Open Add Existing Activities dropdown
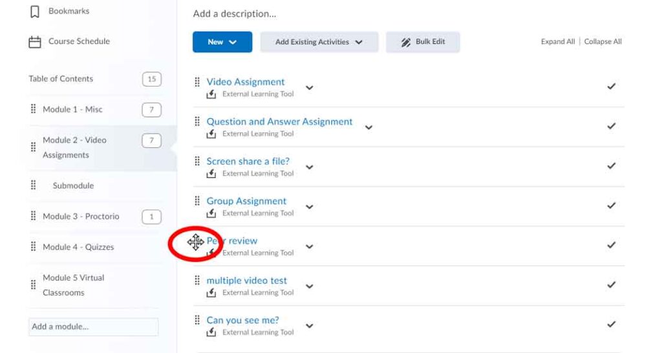662x353 pixels. pyautogui.click(x=319, y=42)
